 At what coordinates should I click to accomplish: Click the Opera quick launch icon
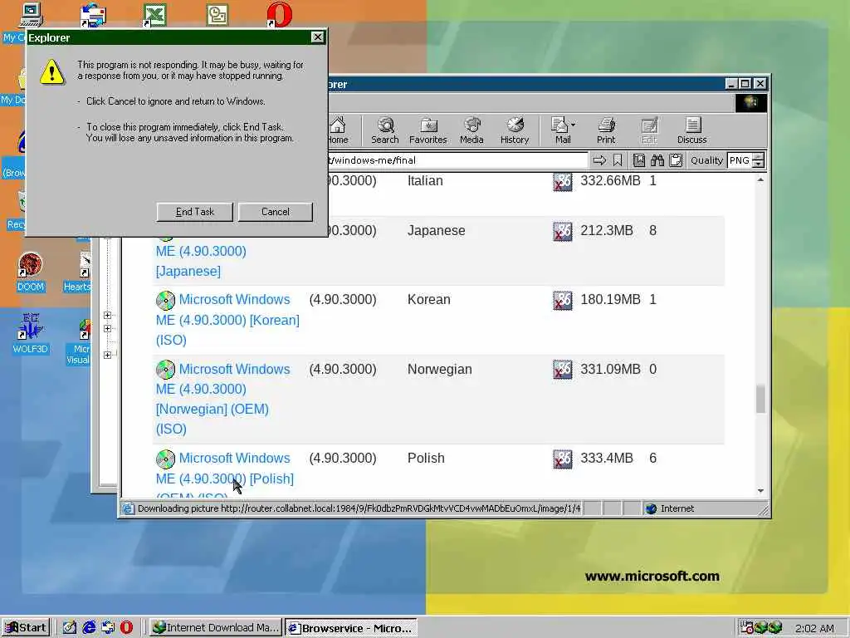point(126,628)
